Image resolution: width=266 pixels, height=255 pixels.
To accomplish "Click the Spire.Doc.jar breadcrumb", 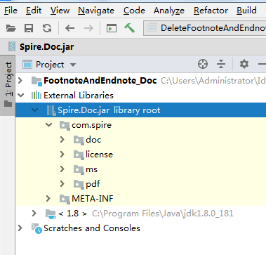I will [46, 47].
